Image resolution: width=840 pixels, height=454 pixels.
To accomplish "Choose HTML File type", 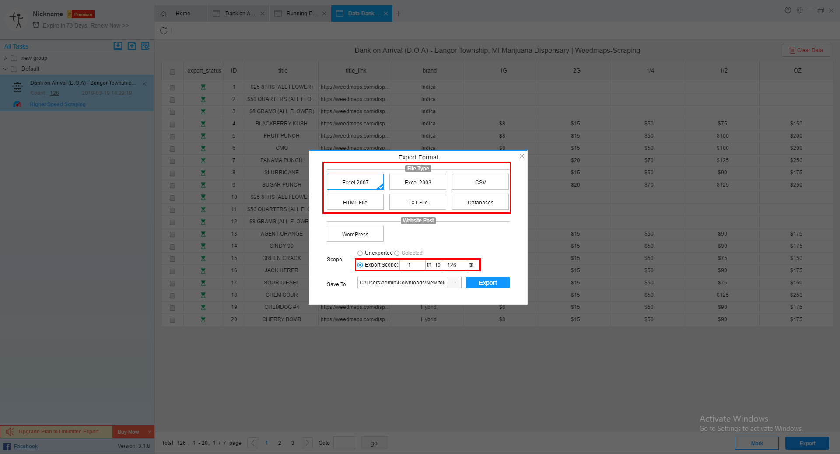I will pyautogui.click(x=355, y=202).
